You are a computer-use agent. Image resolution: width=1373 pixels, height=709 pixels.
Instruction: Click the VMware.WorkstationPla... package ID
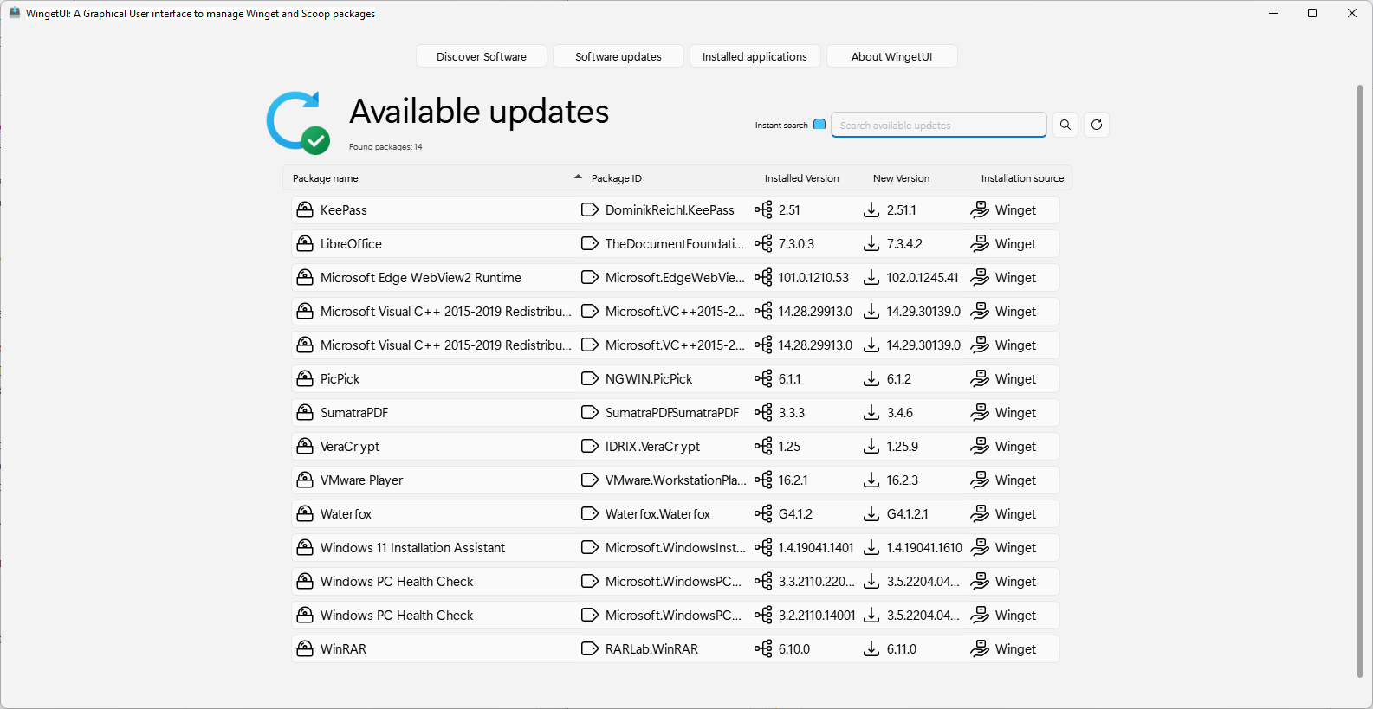click(x=676, y=480)
